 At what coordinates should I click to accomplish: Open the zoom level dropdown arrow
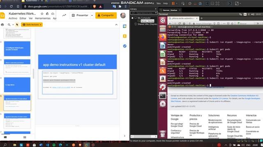(13, 24)
